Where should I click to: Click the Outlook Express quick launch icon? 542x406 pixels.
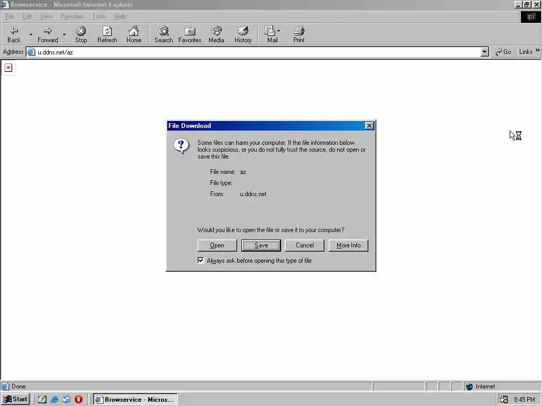[66, 399]
